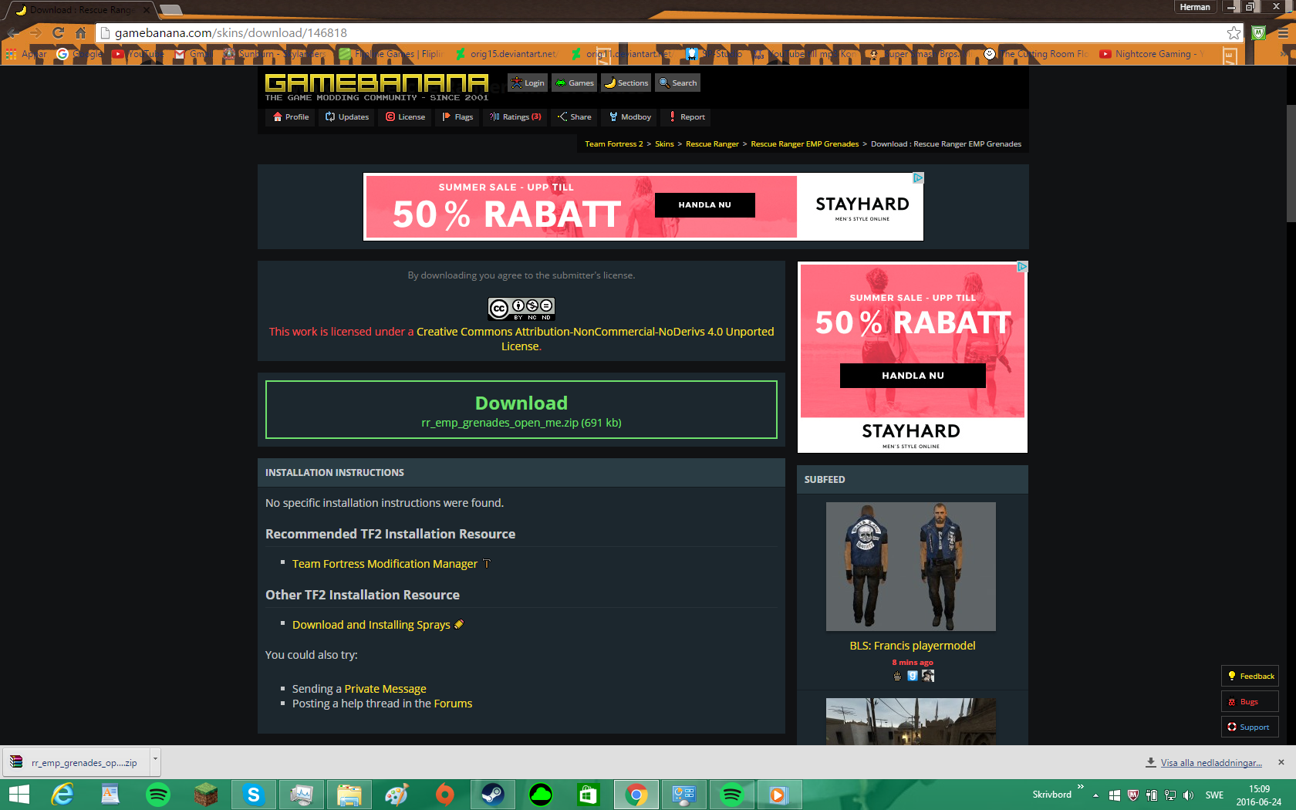The width and height of the screenshot is (1296, 810).
Task: Go back to the previous page
Action: (x=13, y=33)
